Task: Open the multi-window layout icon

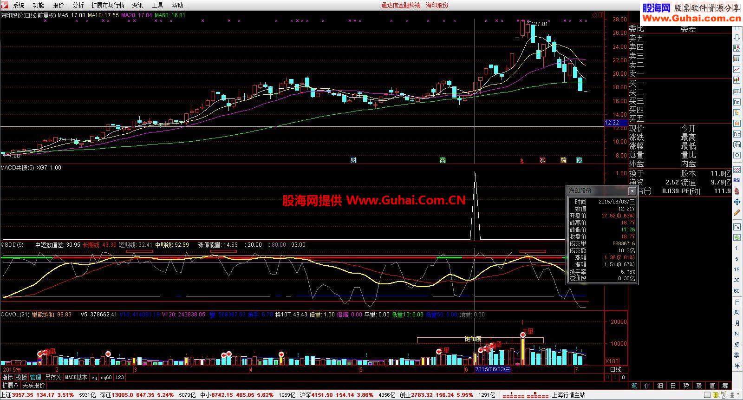Action: (737, 91)
